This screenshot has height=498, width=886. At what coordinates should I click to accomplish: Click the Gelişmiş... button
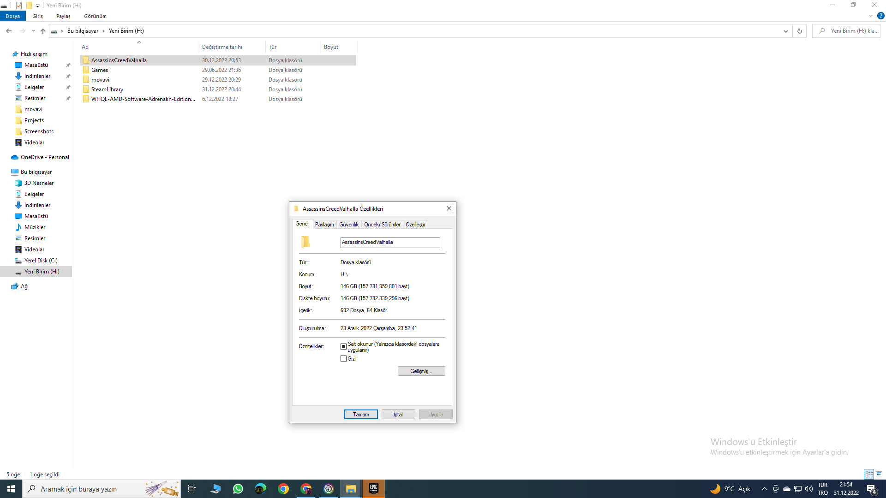pyautogui.click(x=421, y=371)
